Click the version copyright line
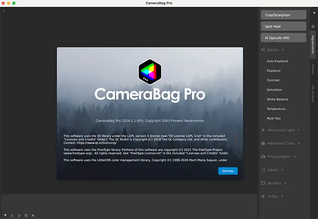This screenshot has width=318, height=219. click(150, 121)
